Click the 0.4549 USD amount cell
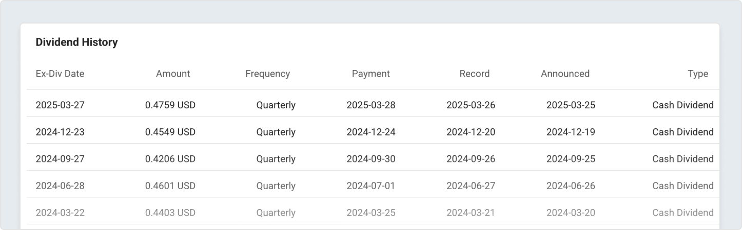The width and height of the screenshot is (742, 230). [x=170, y=132]
